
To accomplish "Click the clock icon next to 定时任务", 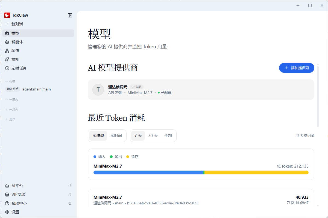I will tap(7, 68).
